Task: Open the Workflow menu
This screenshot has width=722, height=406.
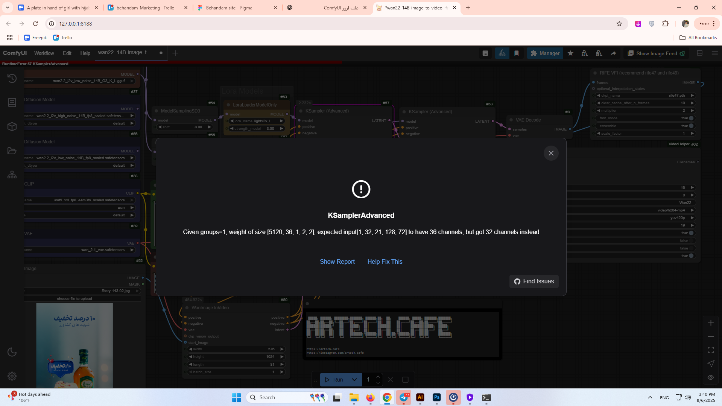Action: click(44, 53)
